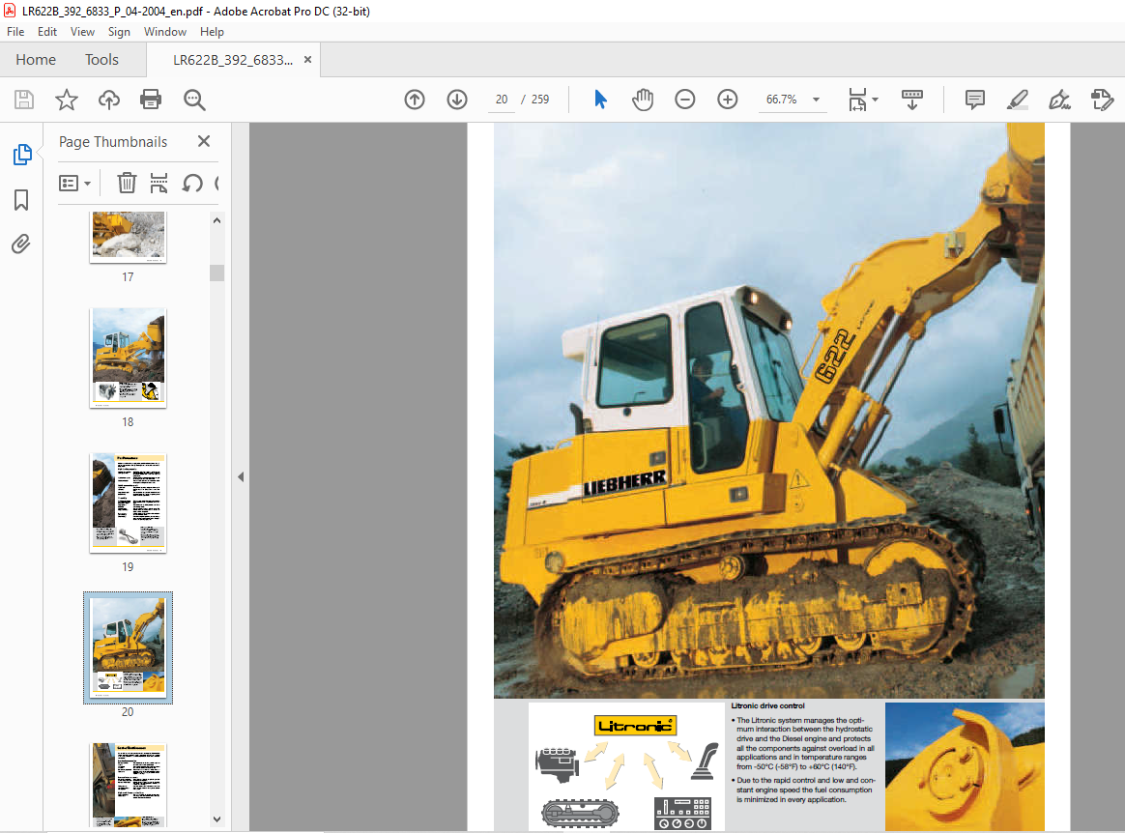
Task: Click the insert pages thumbnail icon
Action: pyautogui.click(x=159, y=183)
